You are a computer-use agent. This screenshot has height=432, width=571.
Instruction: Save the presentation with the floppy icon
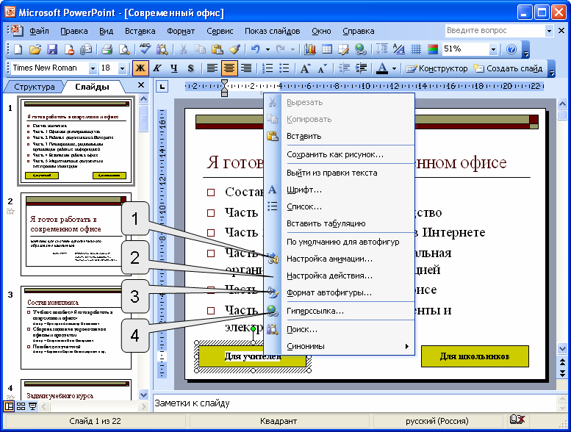52,49
